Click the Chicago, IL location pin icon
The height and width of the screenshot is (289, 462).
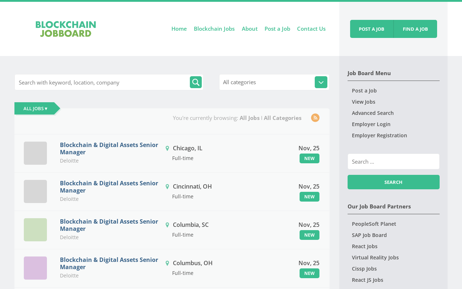(167, 148)
